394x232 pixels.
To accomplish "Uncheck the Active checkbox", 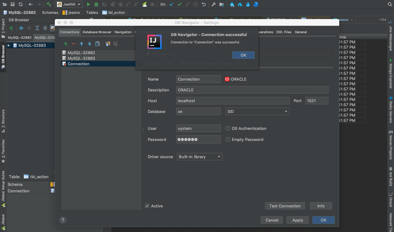I will point(147,206).
